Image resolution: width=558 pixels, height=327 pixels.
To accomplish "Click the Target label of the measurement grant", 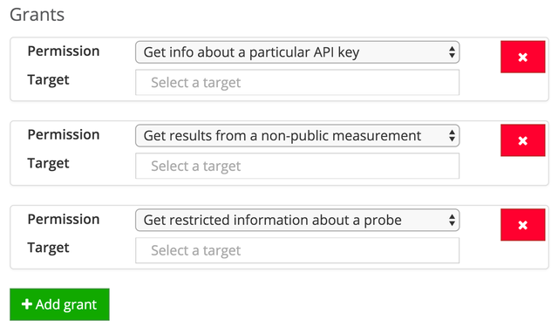I will point(49,164).
